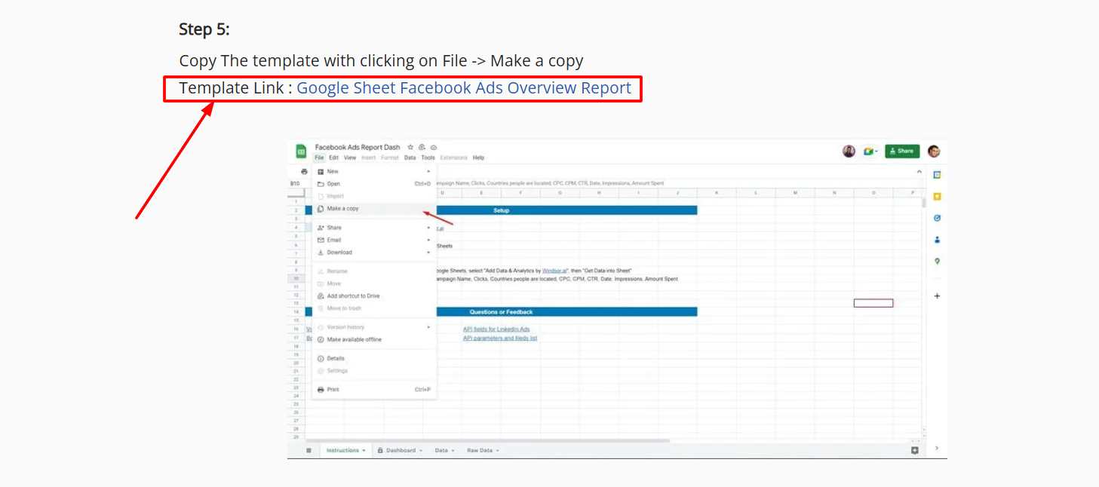Click the horizontal scrollbar of the sheet
The height and width of the screenshot is (487, 1099).
(487, 440)
